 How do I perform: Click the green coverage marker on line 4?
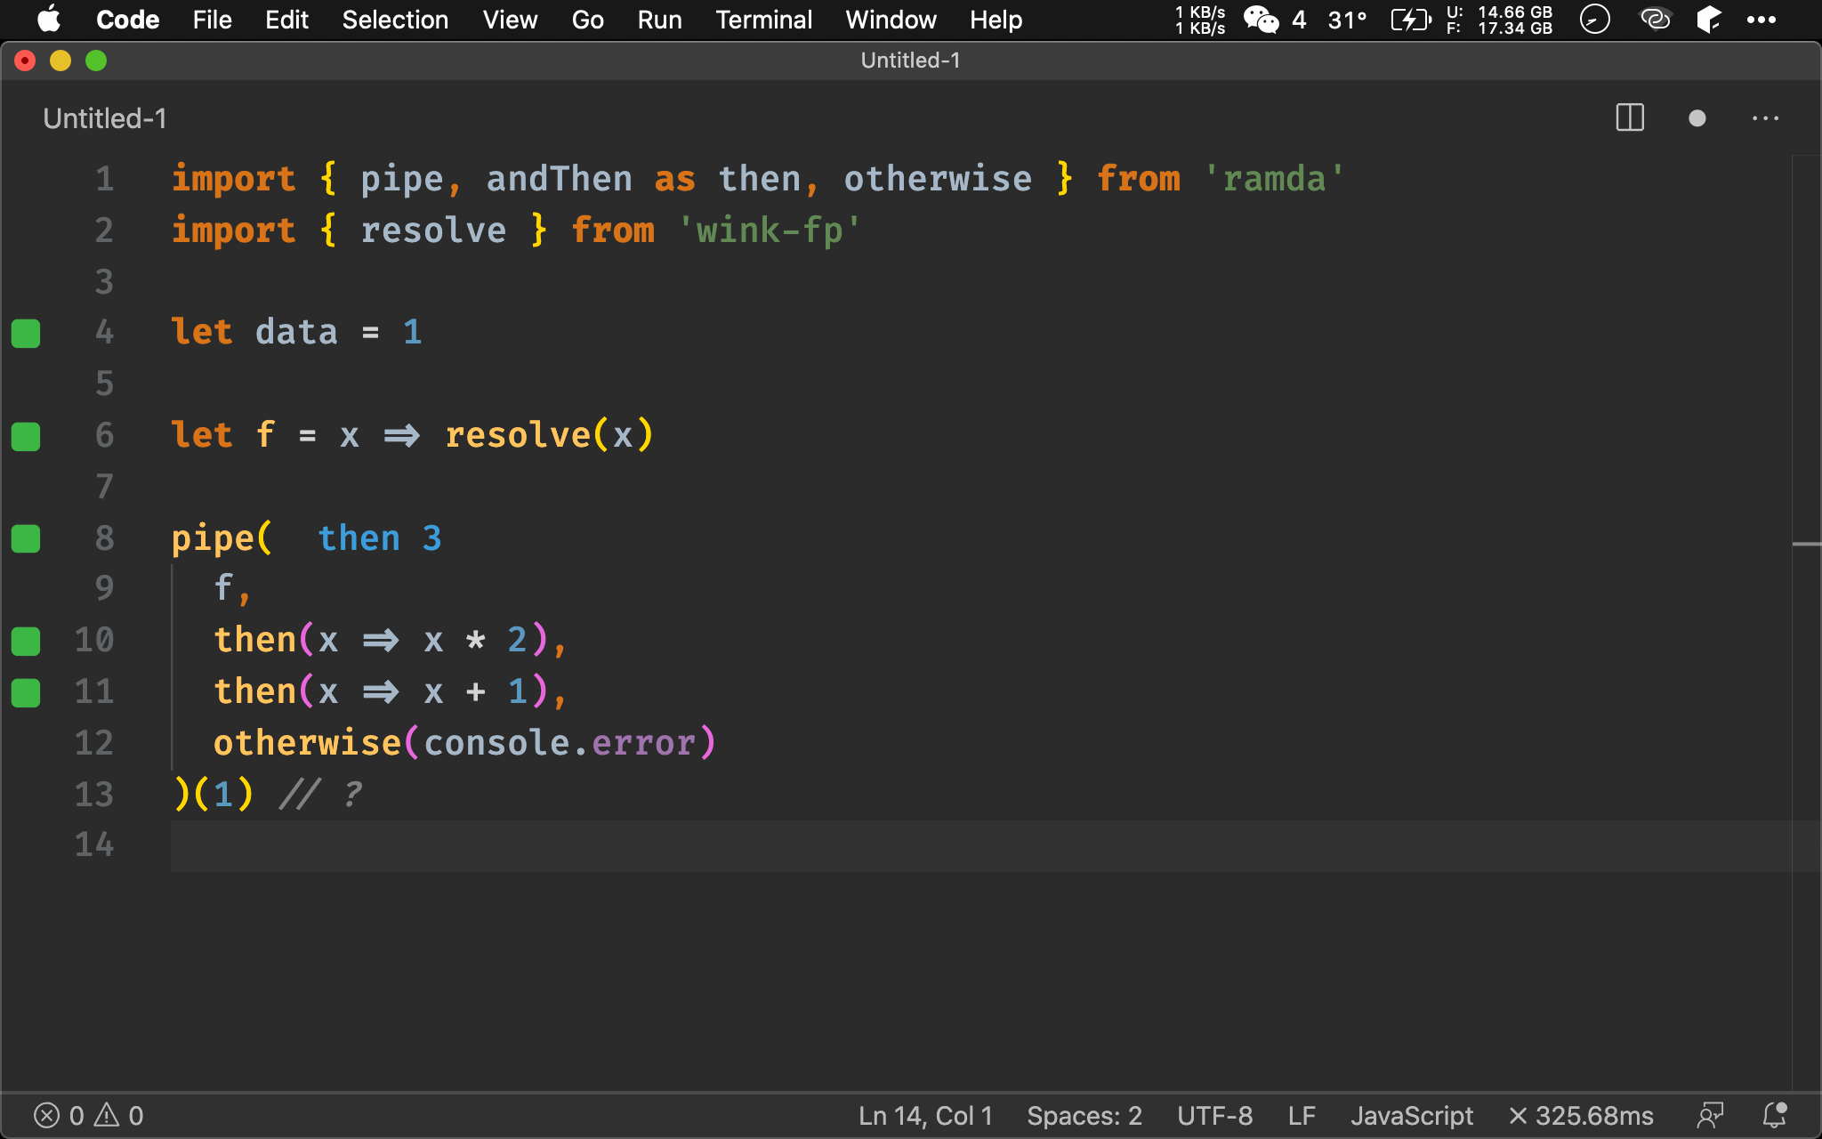(26, 333)
